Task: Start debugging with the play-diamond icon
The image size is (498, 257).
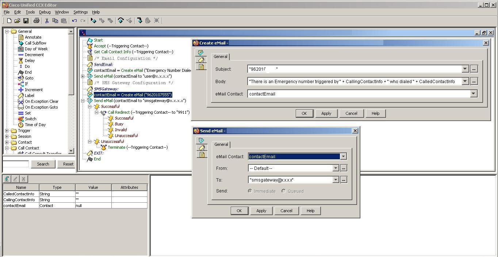Action: click(93, 21)
